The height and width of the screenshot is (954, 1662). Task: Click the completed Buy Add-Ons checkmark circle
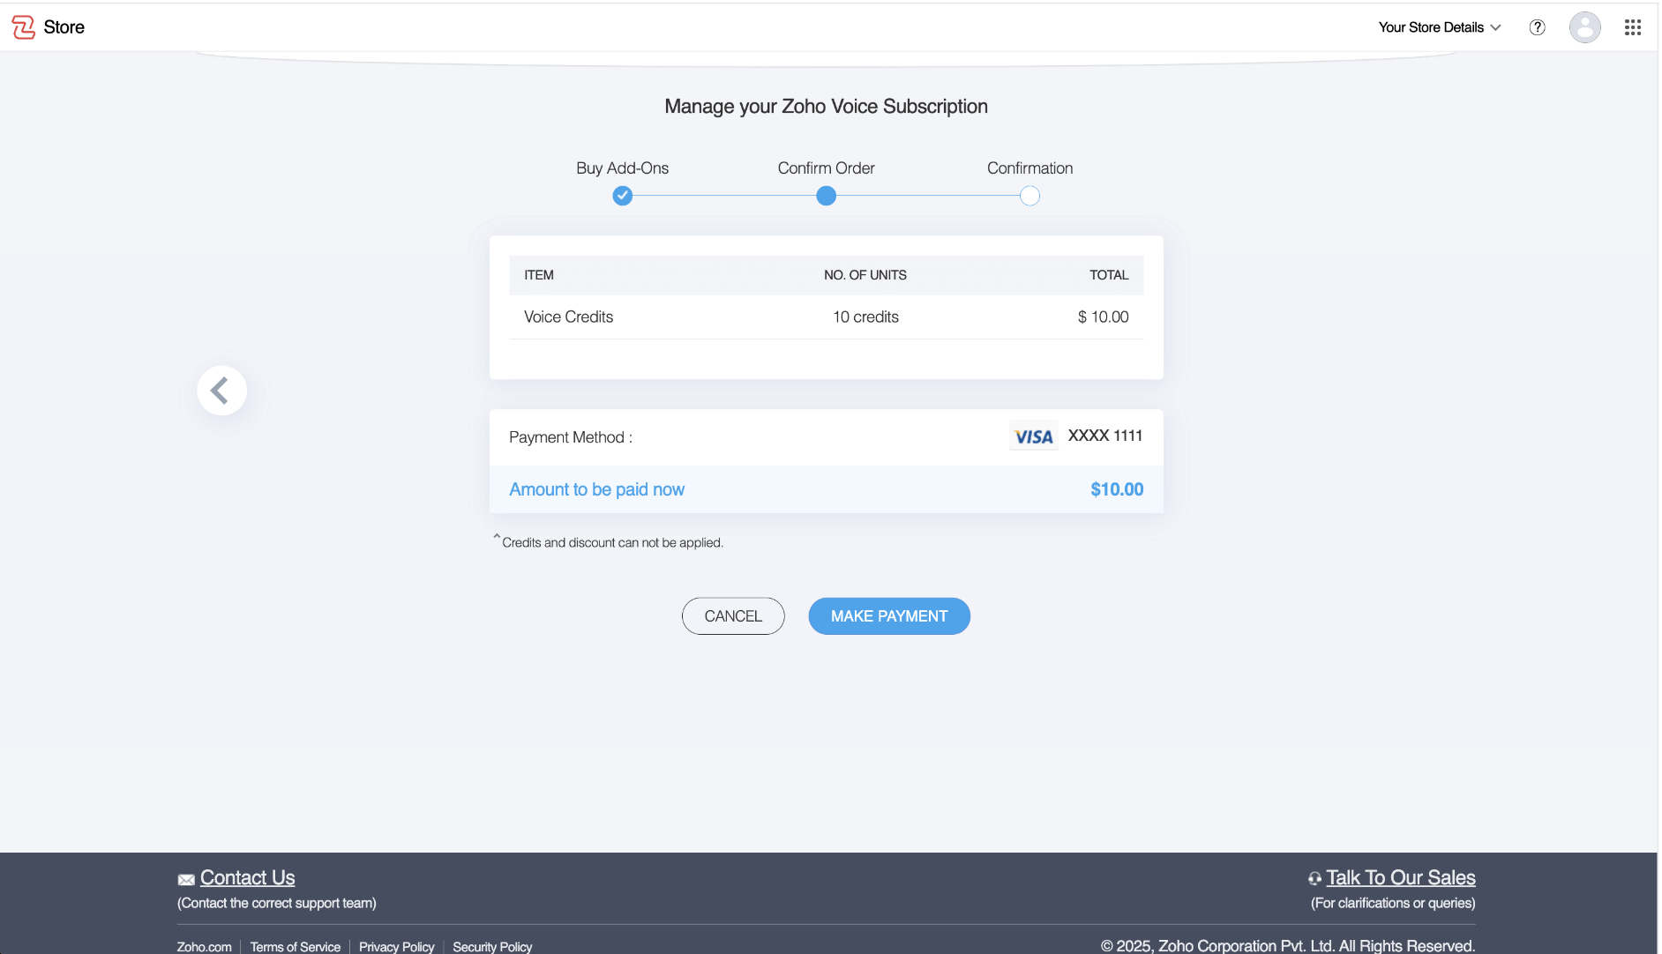click(623, 196)
